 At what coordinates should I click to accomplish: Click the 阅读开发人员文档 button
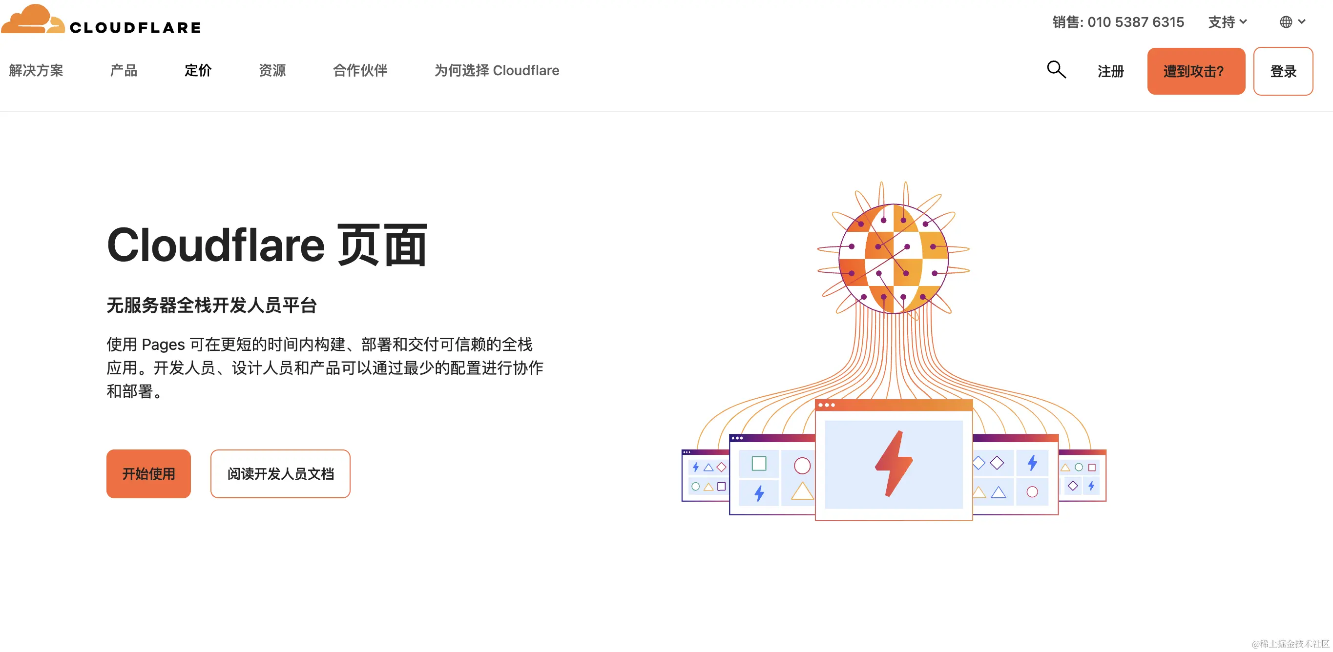pos(280,473)
